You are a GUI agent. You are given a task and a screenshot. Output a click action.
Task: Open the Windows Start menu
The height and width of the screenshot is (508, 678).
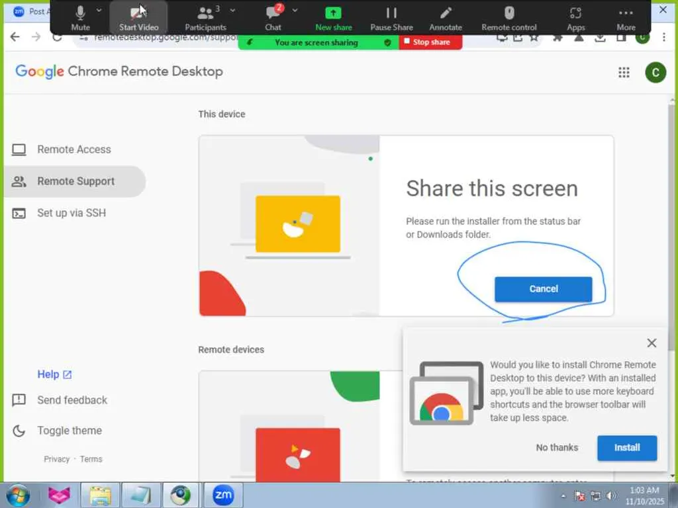coord(18,495)
